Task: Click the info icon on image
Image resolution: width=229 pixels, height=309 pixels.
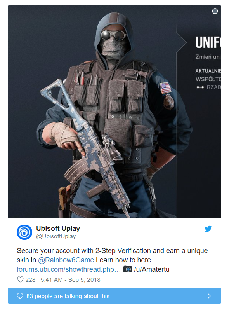Action: tap(215, 11)
